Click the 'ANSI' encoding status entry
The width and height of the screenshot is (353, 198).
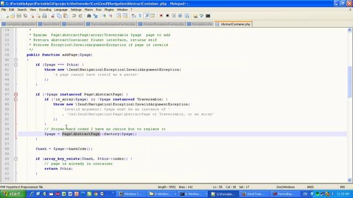click(x=310, y=187)
